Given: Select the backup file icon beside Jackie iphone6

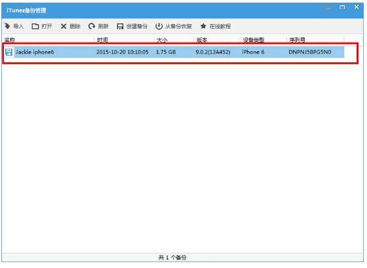Looking at the screenshot, I should (x=9, y=52).
